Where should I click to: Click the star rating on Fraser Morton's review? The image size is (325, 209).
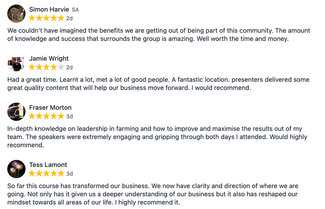tap(46, 116)
